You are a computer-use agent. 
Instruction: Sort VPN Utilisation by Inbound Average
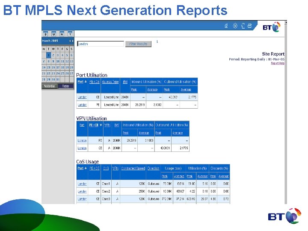(144, 133)
